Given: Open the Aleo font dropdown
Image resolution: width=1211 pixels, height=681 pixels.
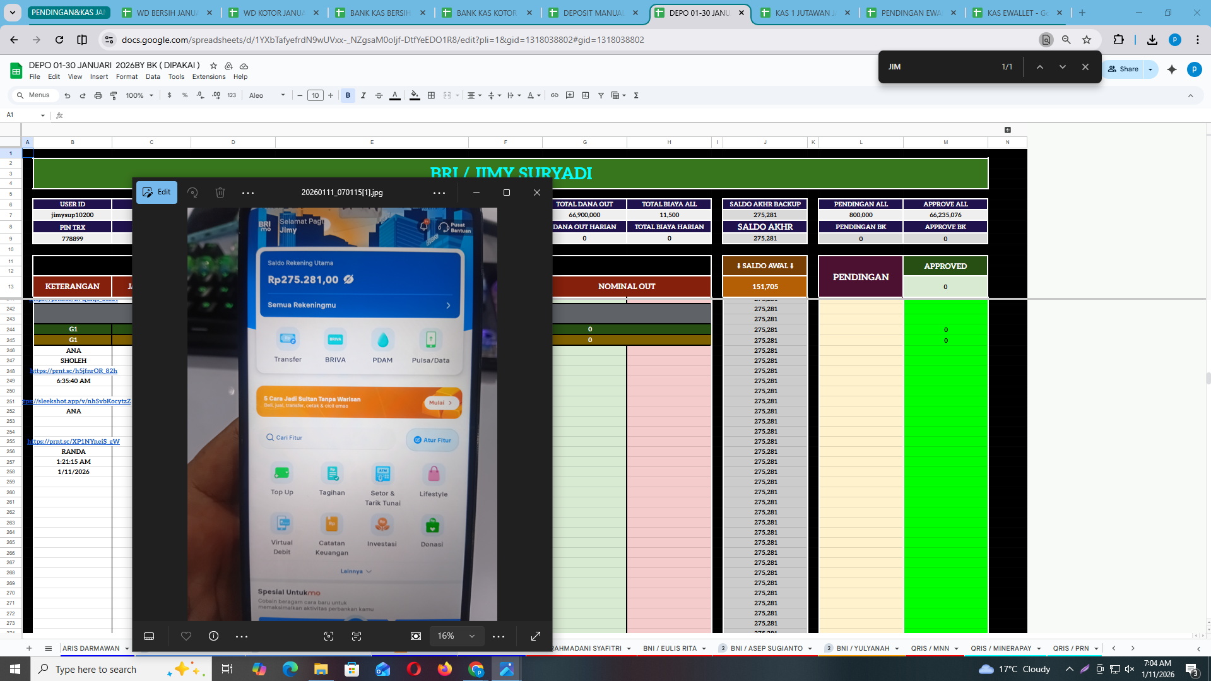Looking at the screenshot, I should pyautogui.click(x=267, y=95).
